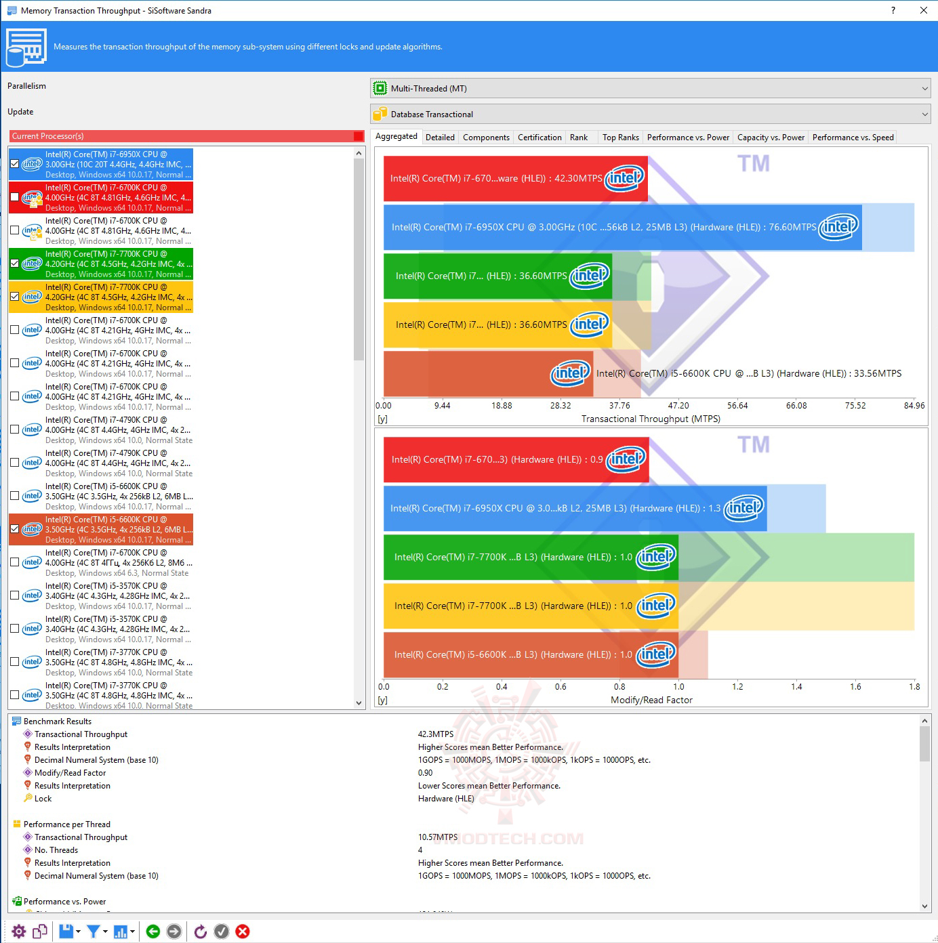Click the processor list scrollbar down arrow
This screenshot has width=938, height=943.
click(359, 703)
